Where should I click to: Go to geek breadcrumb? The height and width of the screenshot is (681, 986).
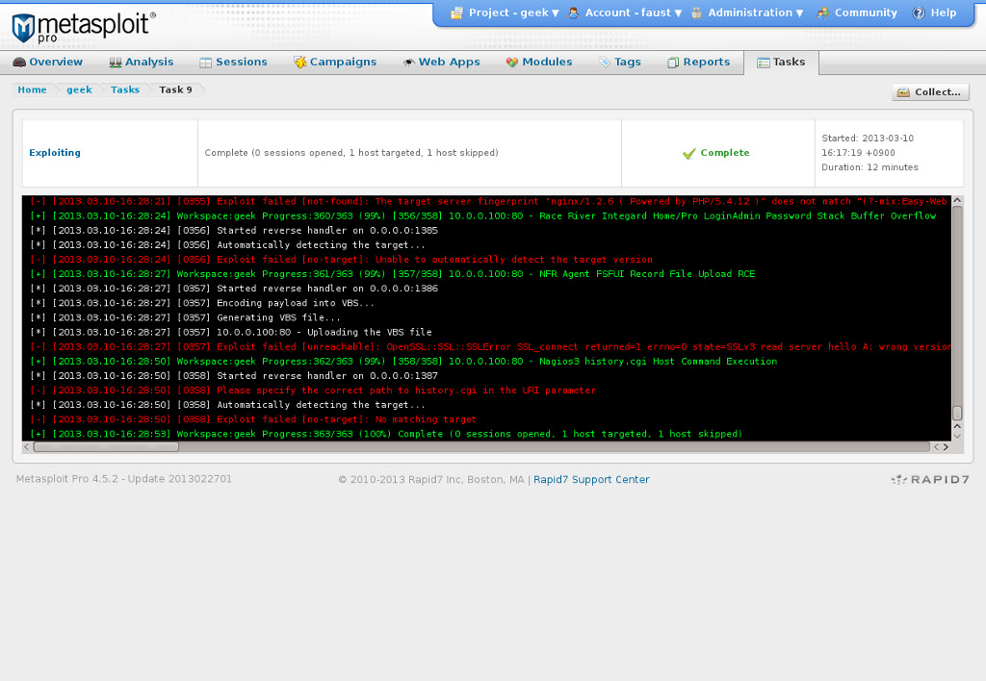click(79, 89)
